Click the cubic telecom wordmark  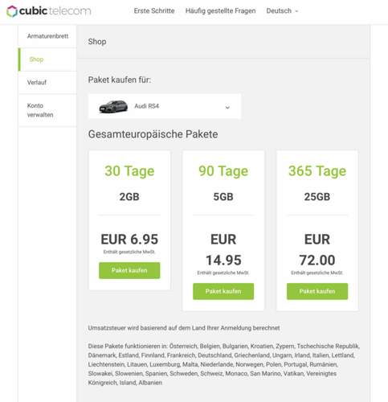(x=55, y=11)
